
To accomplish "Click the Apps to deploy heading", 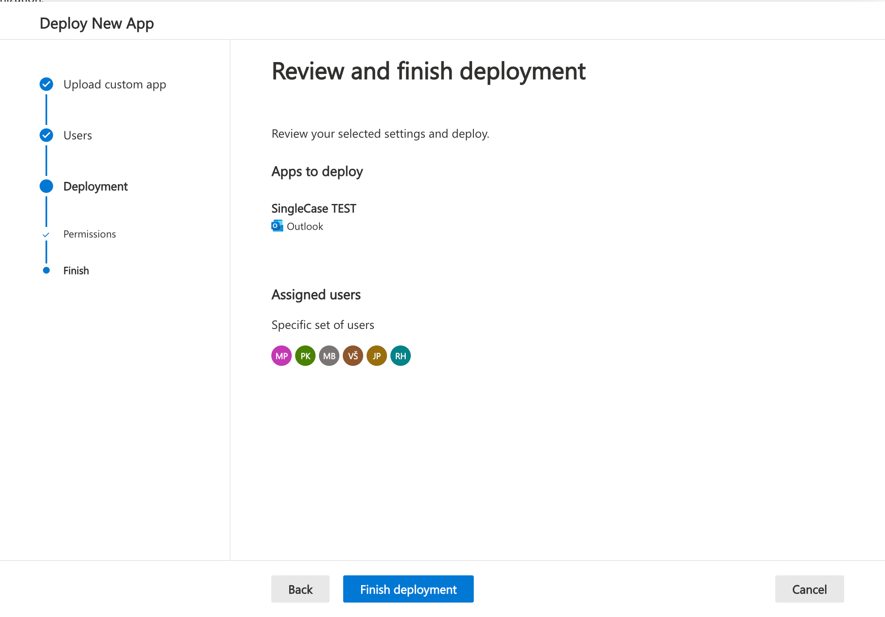I will (317, 172).
